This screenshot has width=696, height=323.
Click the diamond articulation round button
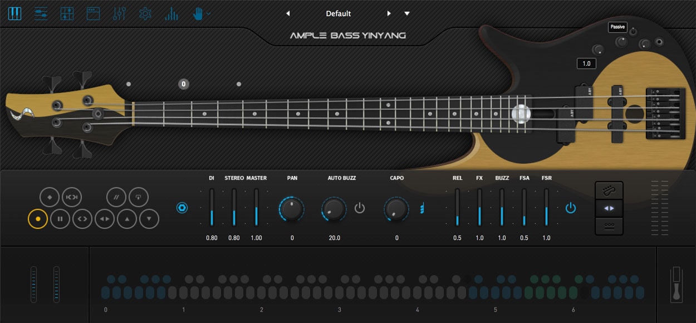tap(50, 197)
